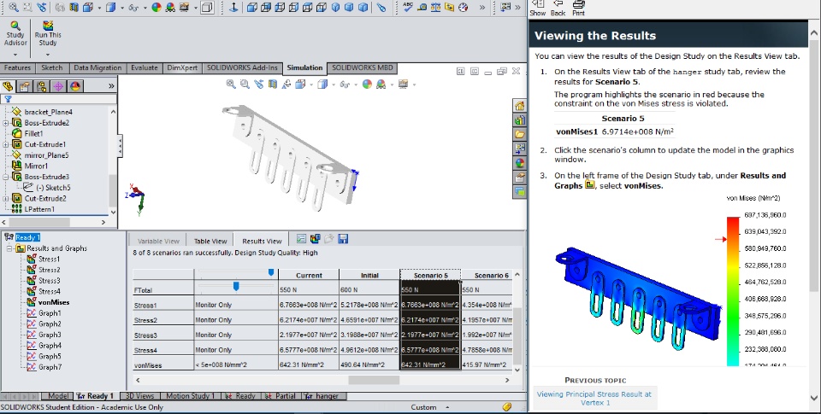Image resolution: width=821 pixels, height=414 pixels.
Task: Expand the Cut-Extrude2 feature node
Action: pos(6,198)
